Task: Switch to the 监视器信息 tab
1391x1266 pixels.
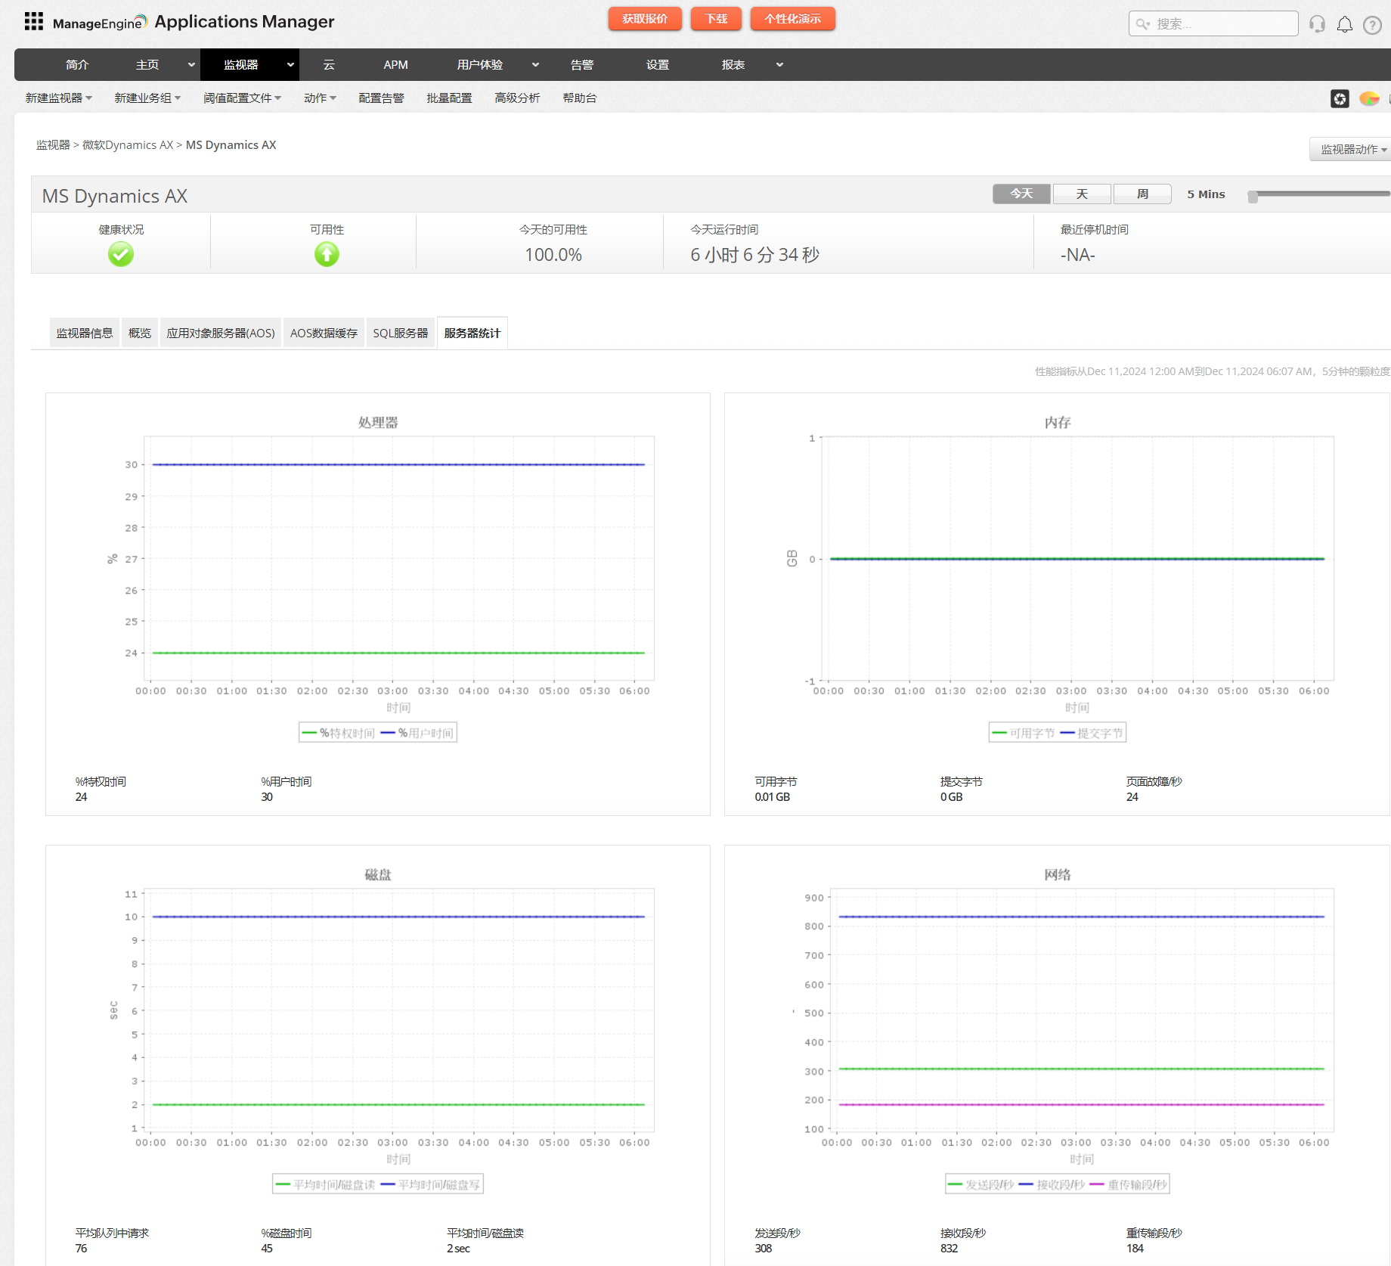Action: [x=85, y=334]
